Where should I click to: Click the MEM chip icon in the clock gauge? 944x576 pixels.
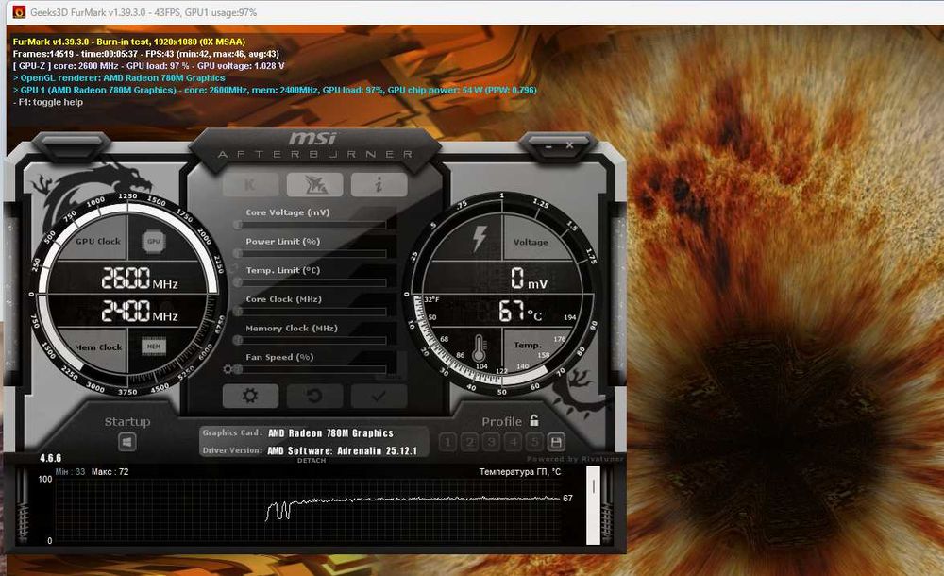tap(154, 347)
